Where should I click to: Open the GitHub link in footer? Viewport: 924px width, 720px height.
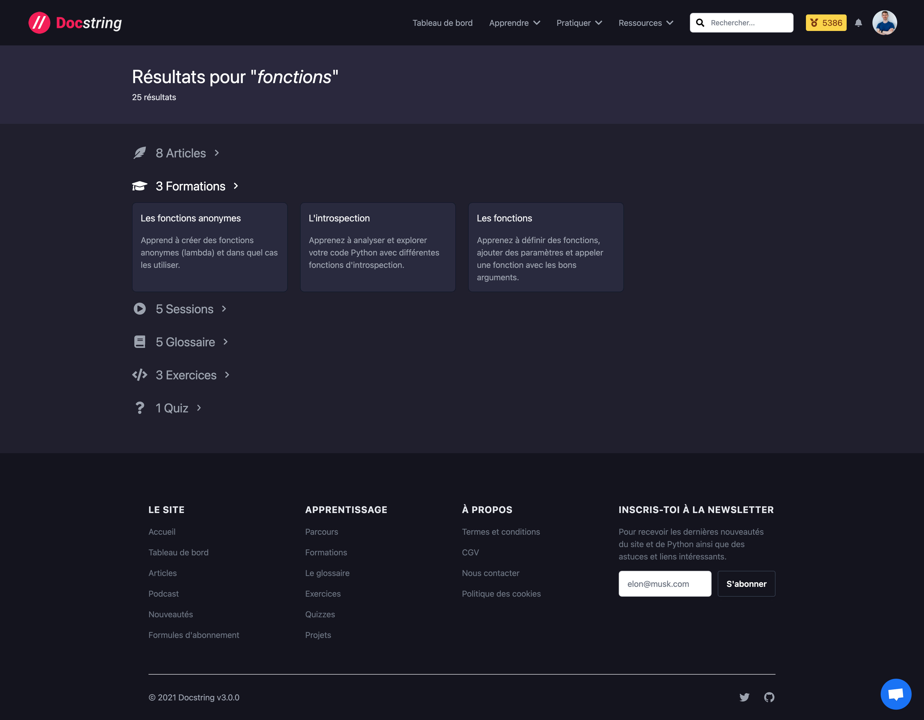[769, 697]
